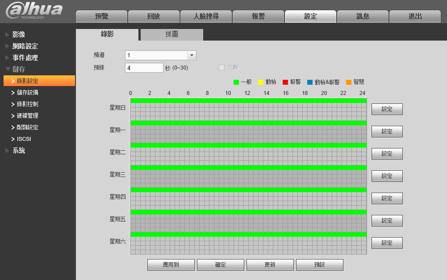
Task: Click the 星期日 green schedule bar
Action: [x=249, y=100]
